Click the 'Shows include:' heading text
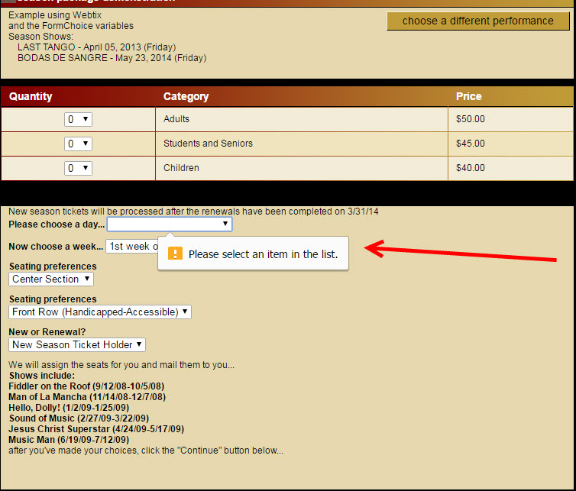Viewport: 576px width, 491px height. click(42, 376)
